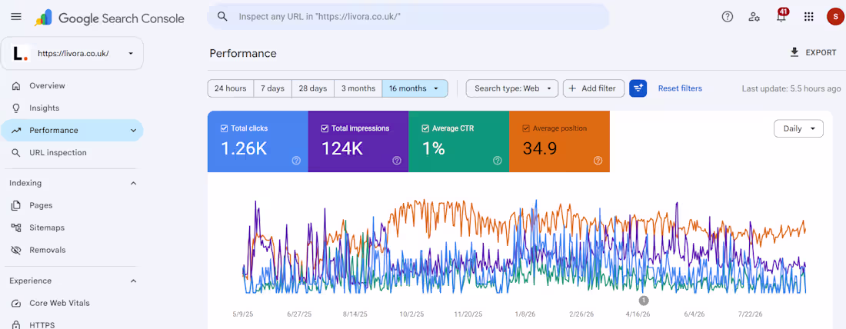Click the Last update: 5.5 hours ago text
This screenshot has height=329, width=846.
791,88
